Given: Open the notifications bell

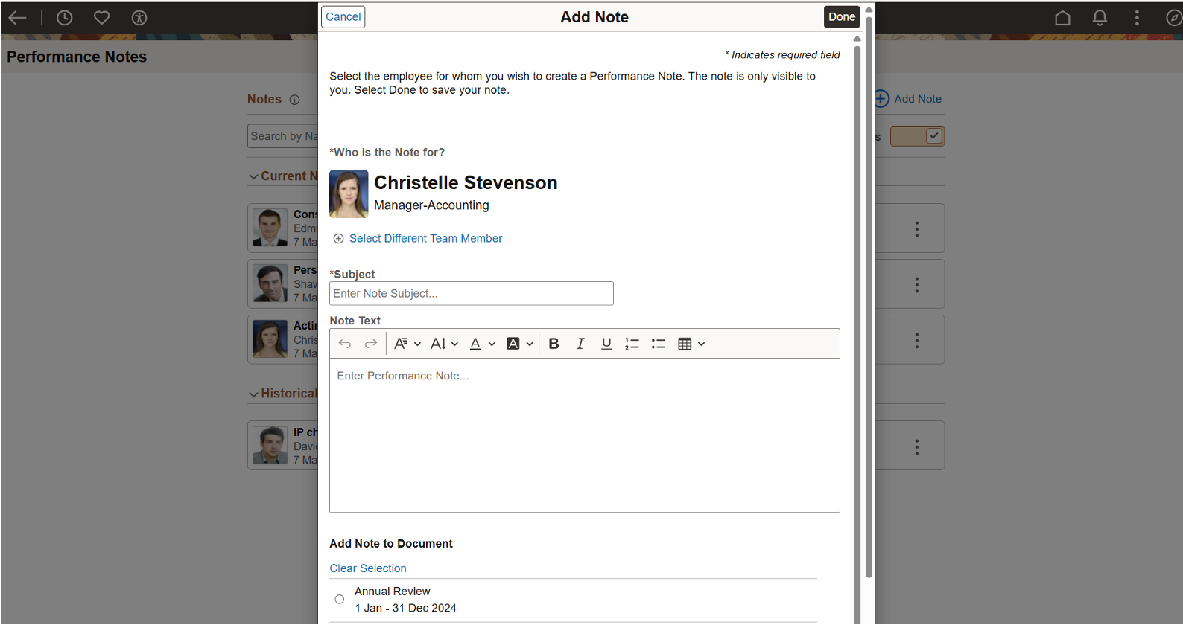Looking at the screenshot, I should [1100, 18].
